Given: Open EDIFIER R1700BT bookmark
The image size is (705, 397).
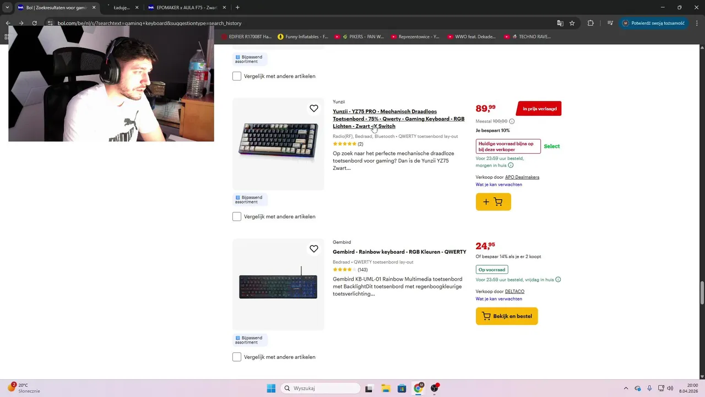Looking at the screenshot, I should 247,37.
